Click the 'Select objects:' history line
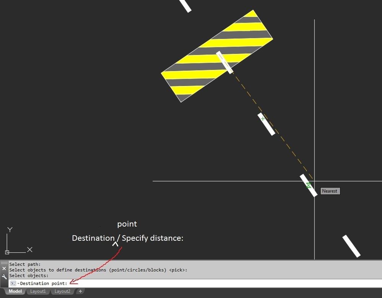 pyautogui.click(x=29, y=275)
